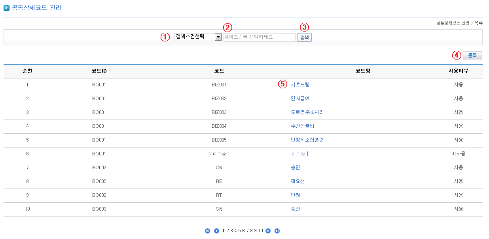Go to the first page using pagination icon

pyautogui.click(x=208, y=231)
